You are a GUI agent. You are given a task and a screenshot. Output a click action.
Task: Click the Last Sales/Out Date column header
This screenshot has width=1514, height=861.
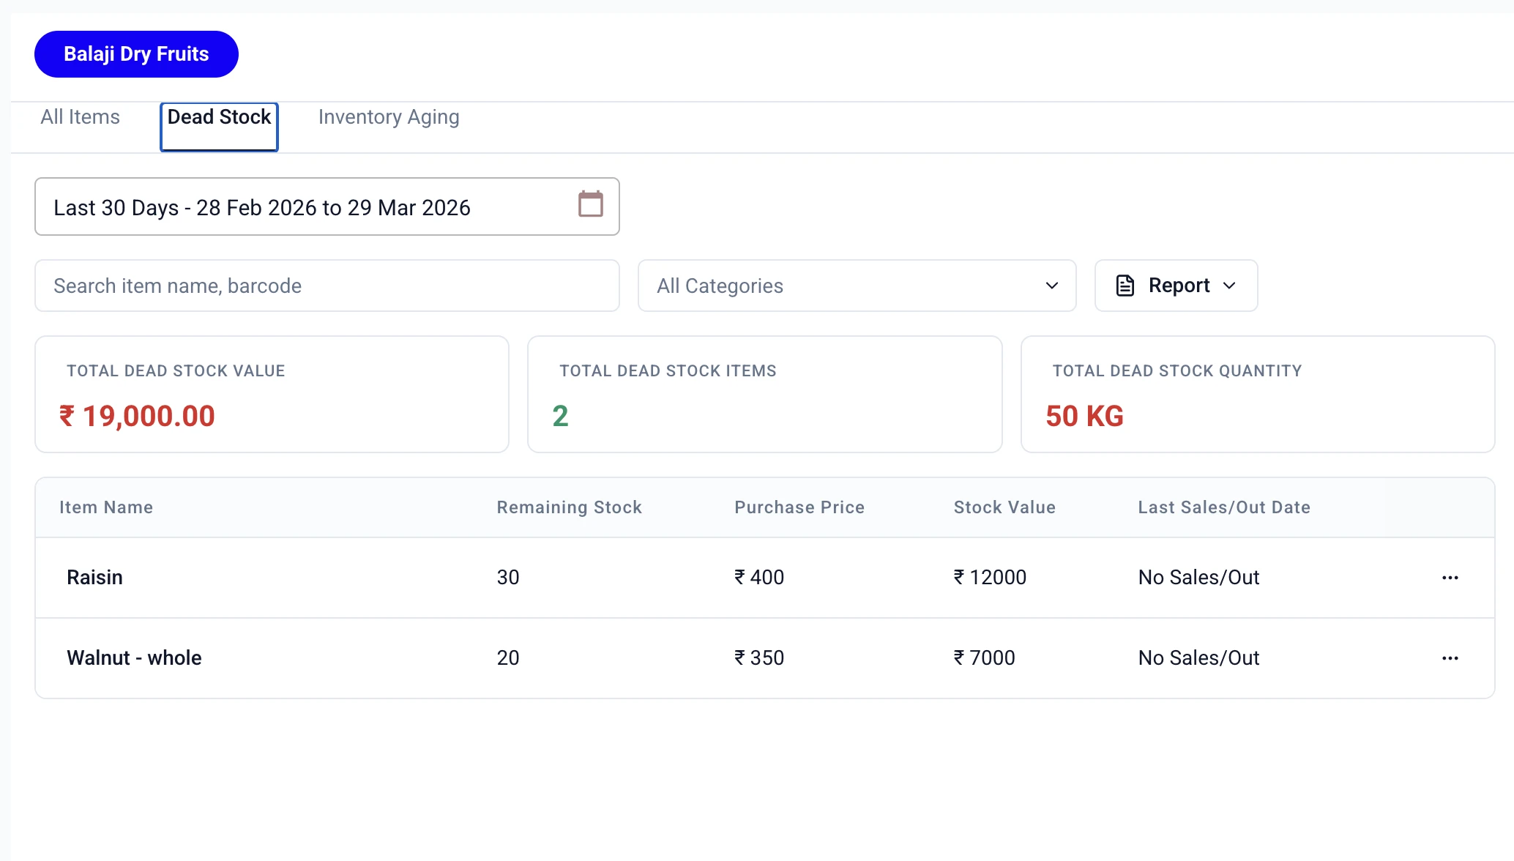pyautogui.click(x=1223, y=507)
